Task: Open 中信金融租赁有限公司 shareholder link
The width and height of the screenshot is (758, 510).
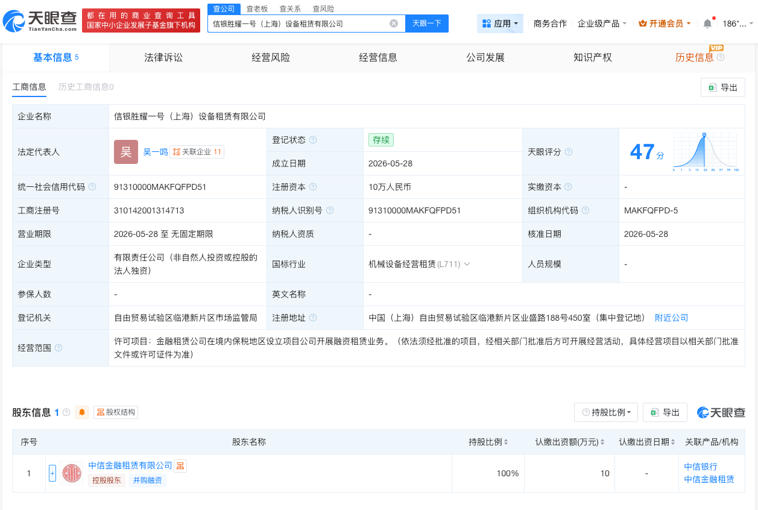Action: [130, 465]
